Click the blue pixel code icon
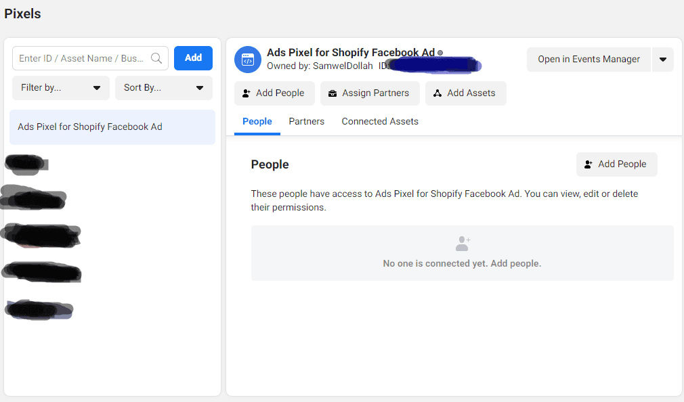This screenshot has width=684, height=402. (x=248, y=60)
